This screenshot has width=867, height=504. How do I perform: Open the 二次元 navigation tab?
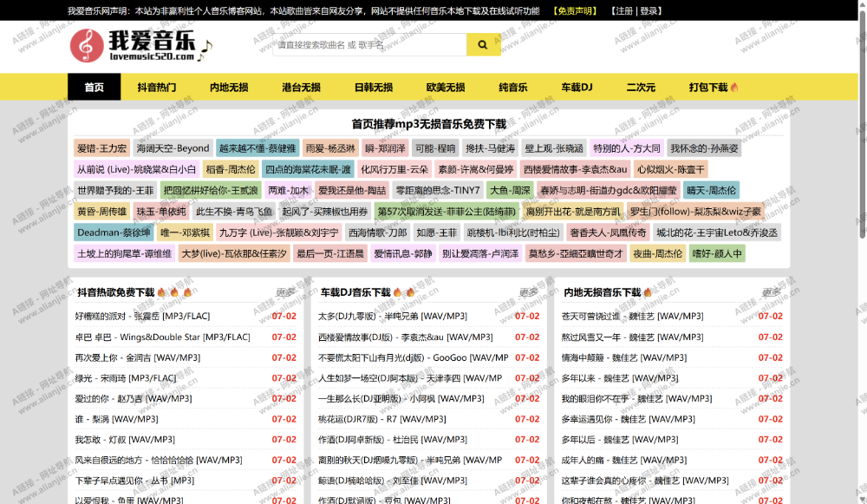click(x=641, y=87)
